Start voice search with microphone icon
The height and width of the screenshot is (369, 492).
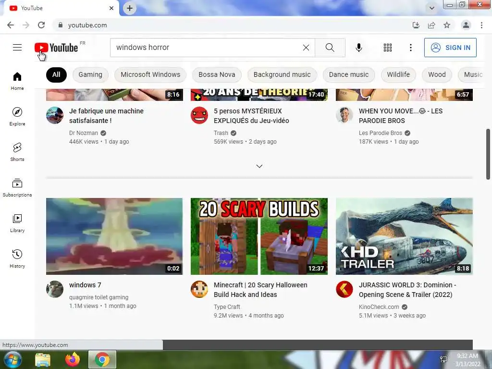(358, 48)
